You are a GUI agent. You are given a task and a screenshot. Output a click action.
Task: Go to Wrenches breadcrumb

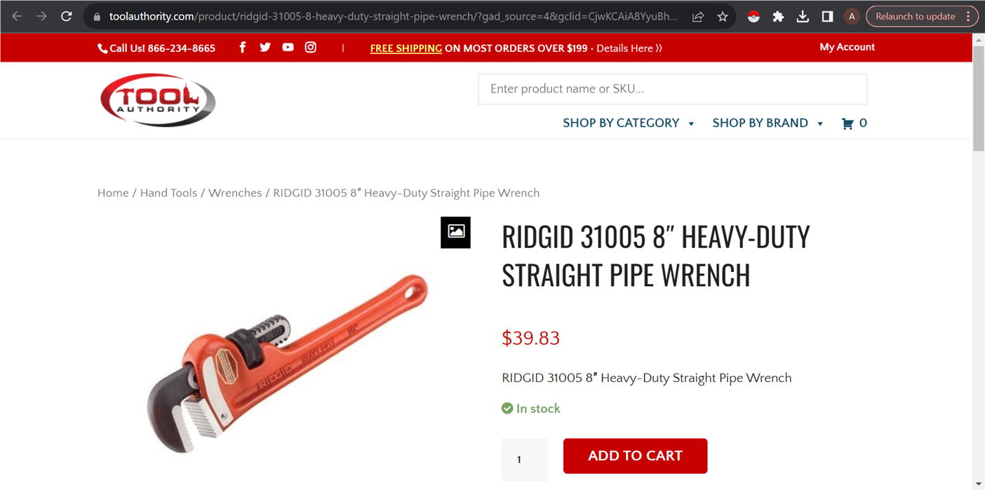pyautogui.click(x=235, y=193)
